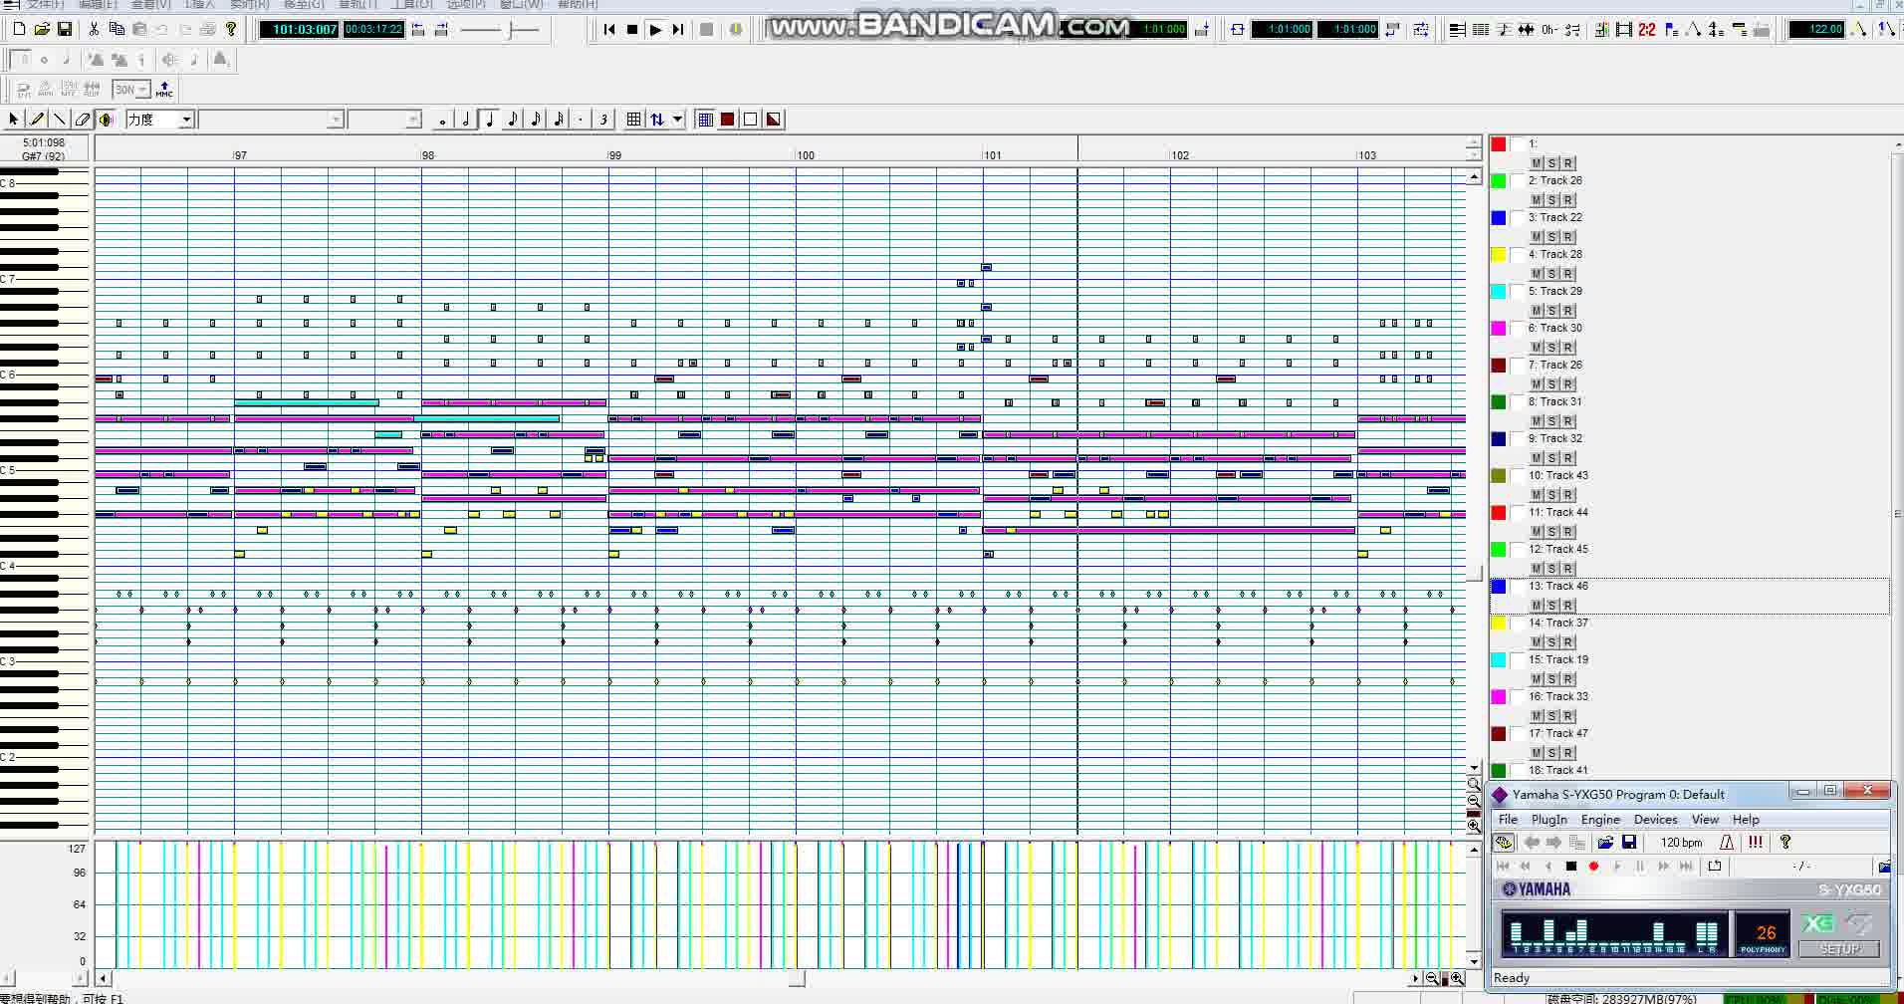Click measure 100 on the time ruler
The image size is (1904, 1004).
805,155
